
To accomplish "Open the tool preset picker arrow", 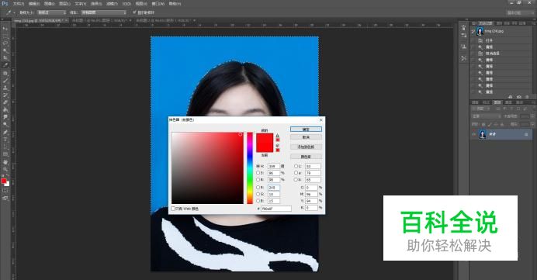I will click(14, 12).
